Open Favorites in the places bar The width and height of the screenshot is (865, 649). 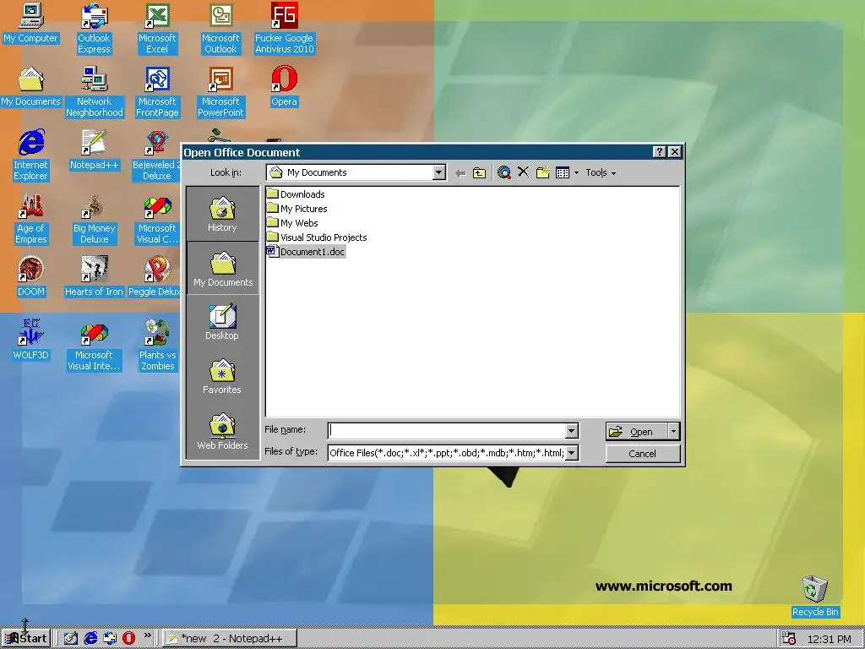pos(222,376)
